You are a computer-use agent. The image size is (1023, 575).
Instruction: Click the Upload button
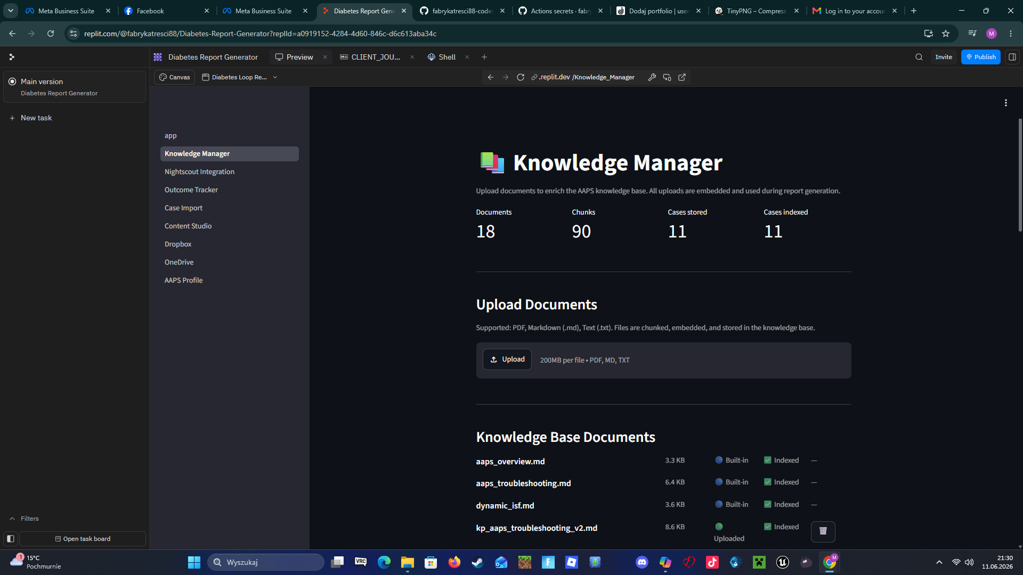click(x=507, y=359)
